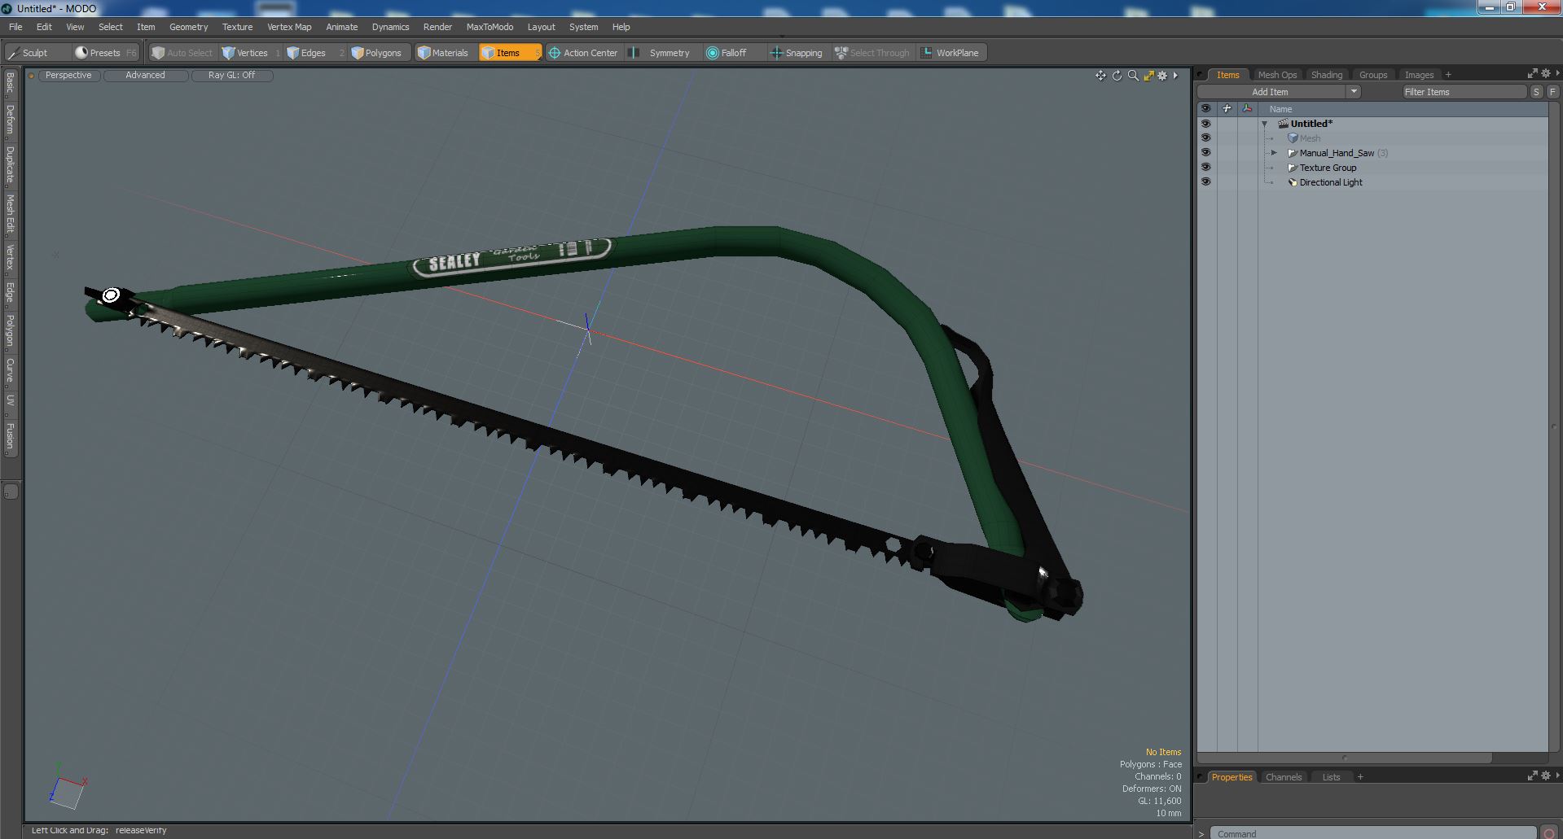Switch to the Shading tab

[x=1327, y=75]
